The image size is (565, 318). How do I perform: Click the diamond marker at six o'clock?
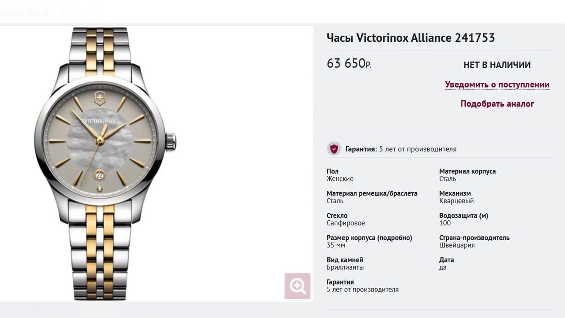coord(100,189)
